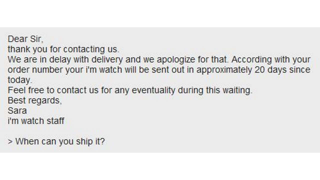320x180 pixels.
Task: Click the signature name "Sara"
Action: (x=17, y=110)
